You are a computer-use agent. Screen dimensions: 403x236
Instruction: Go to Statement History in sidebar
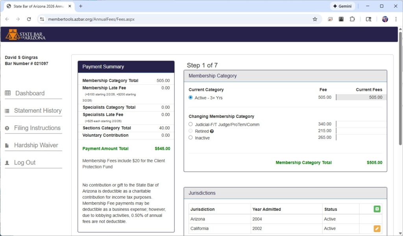coord(37,111)
